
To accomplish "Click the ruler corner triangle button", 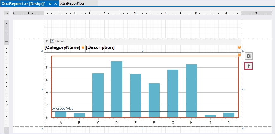I will click(6, 14).
